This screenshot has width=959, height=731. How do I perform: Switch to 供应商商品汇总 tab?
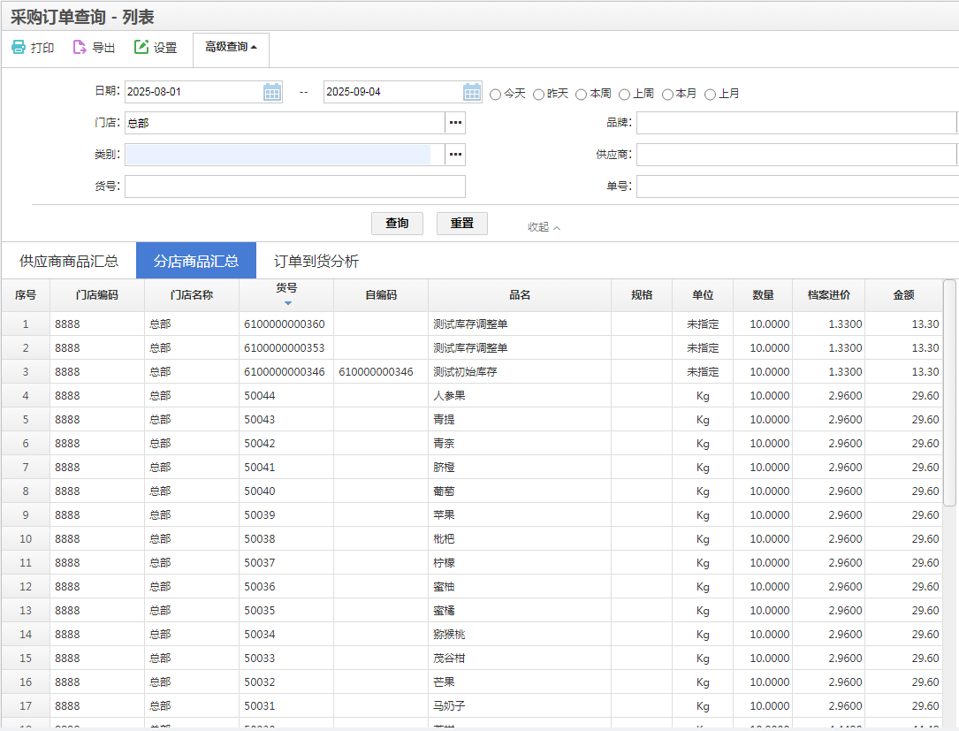point(69,261)
